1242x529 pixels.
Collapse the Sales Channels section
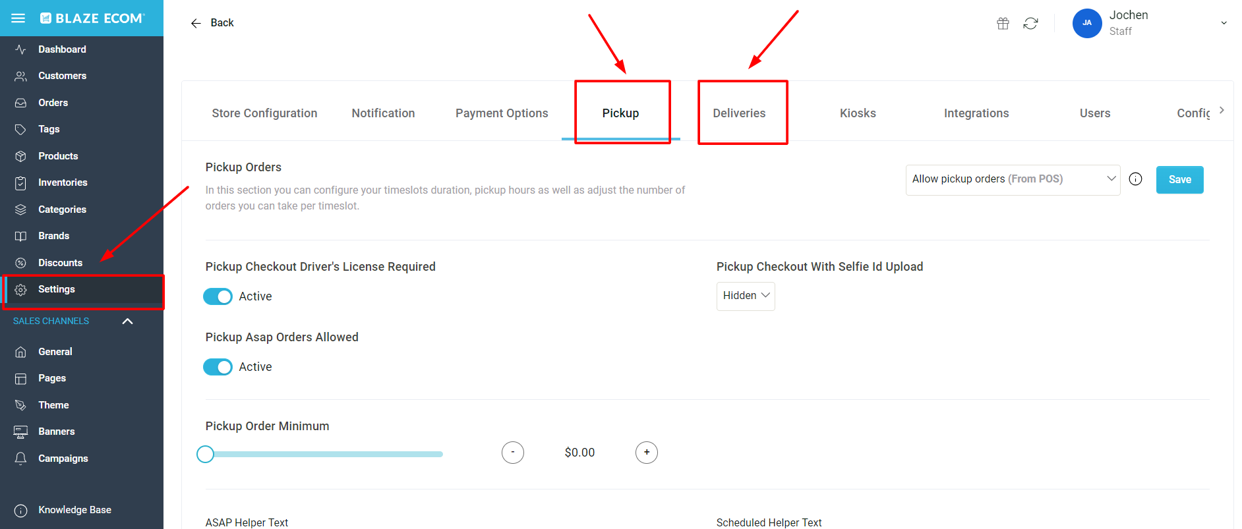pyautogui.click(x=127, y=321)
